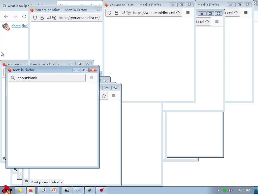
Task: Show hidden tray icons arrow
Action: tap(218, 190)
